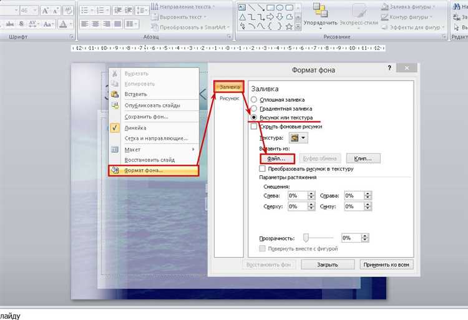Image resolution: width=468 pixels, height=320 pixels.
Task: Switch to the Рисунок tab
Action: pos(229,98)
